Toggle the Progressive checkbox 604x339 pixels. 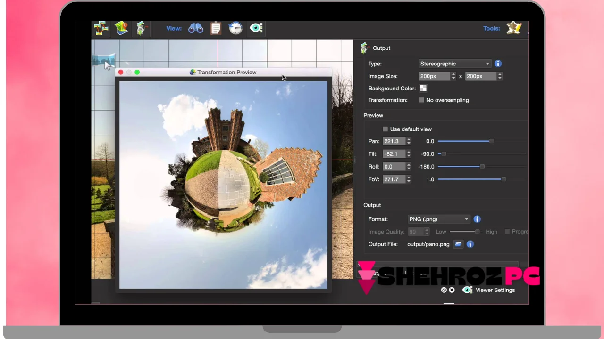tap(507, 232)
